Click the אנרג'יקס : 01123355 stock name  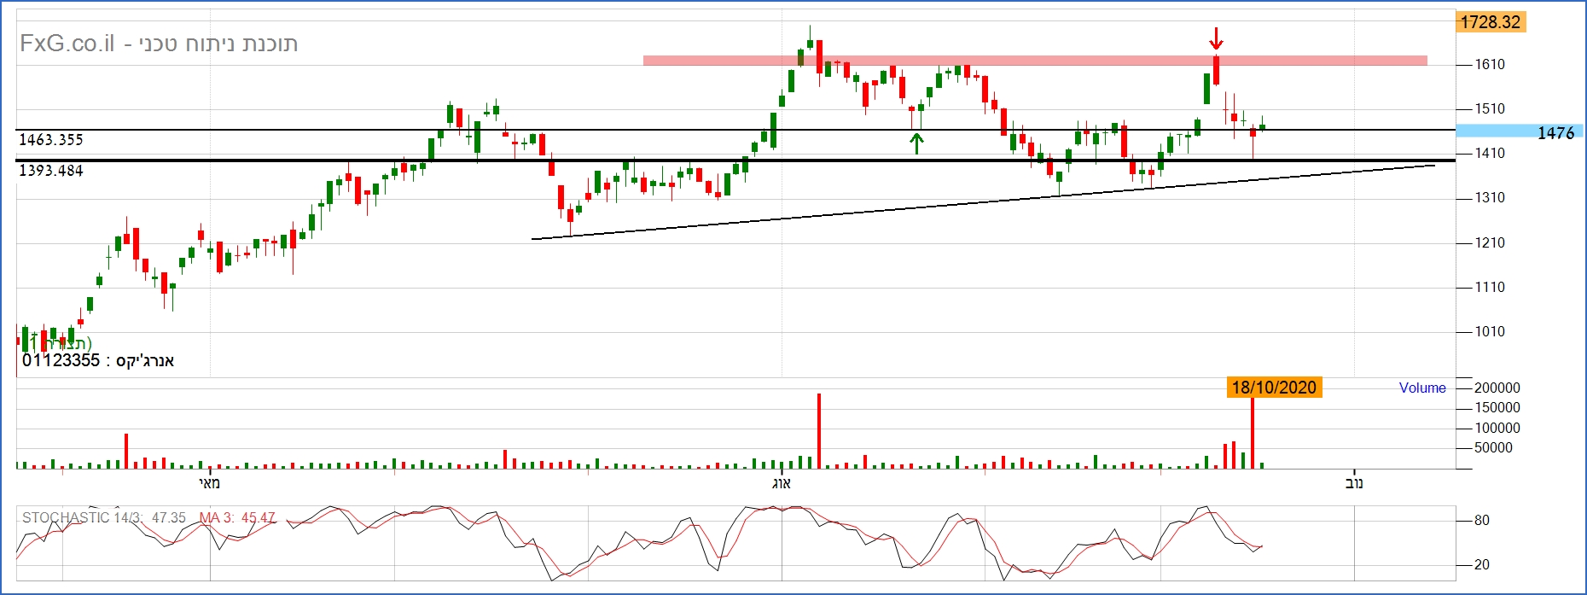click(x=98, y=360)
